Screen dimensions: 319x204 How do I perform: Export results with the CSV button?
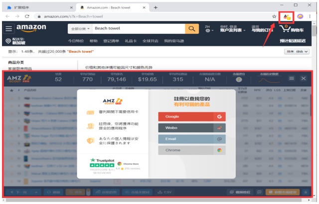click(164, 192)
